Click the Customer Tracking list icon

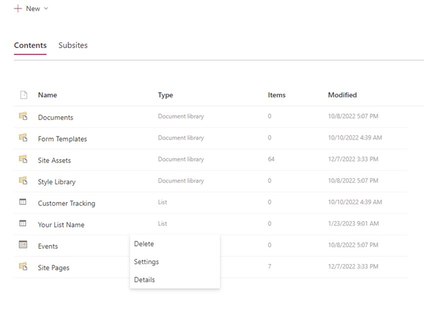23,202
